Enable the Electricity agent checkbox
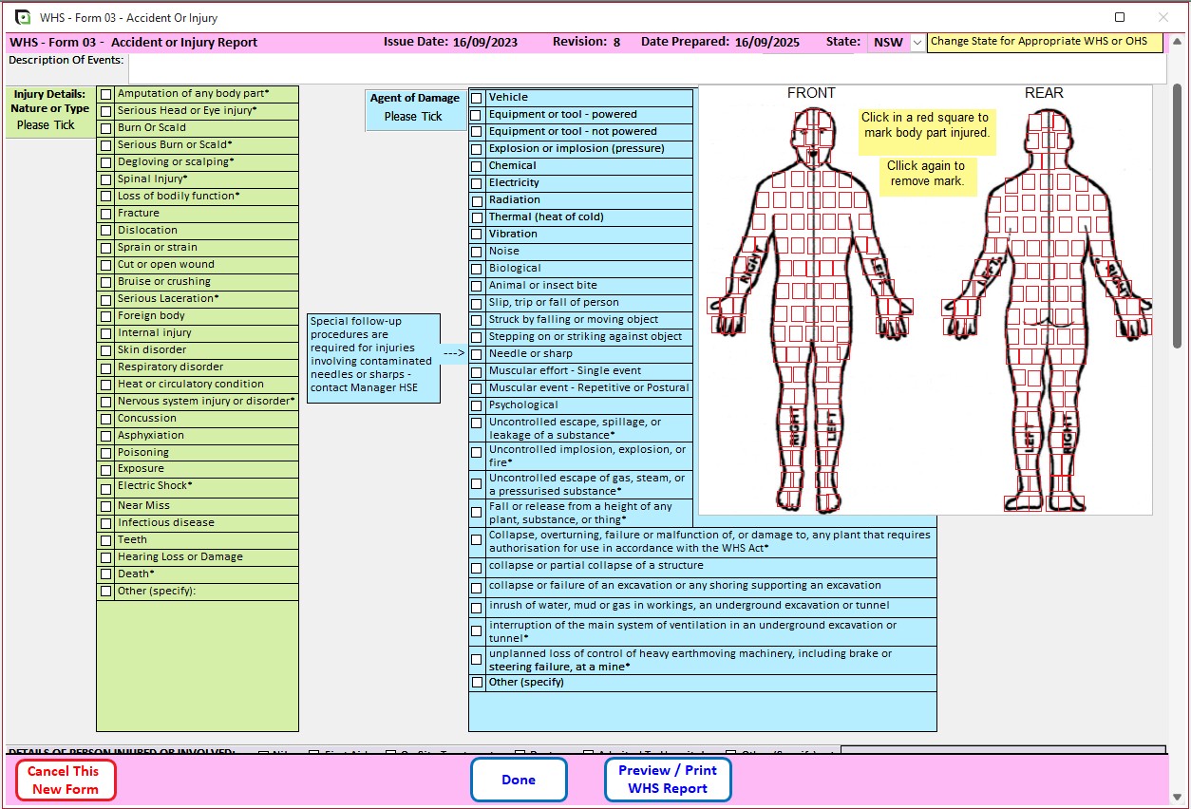 click(476, 182)
